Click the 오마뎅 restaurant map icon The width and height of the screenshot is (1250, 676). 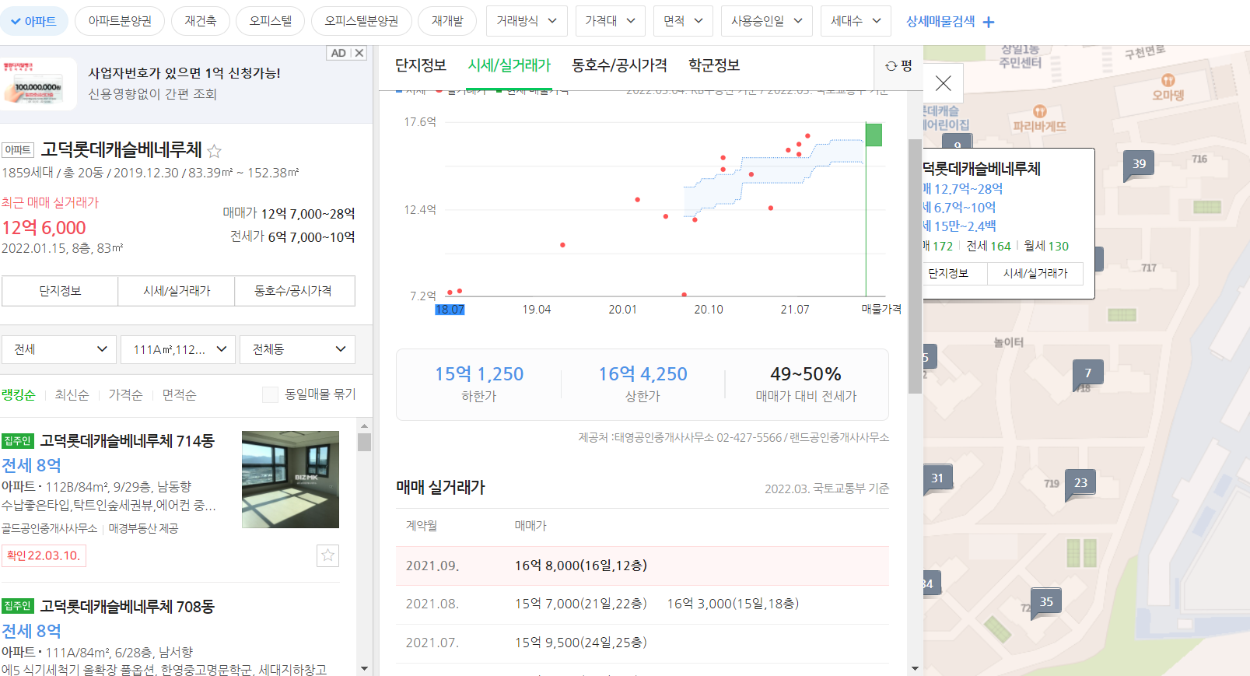coord(1168,81)
